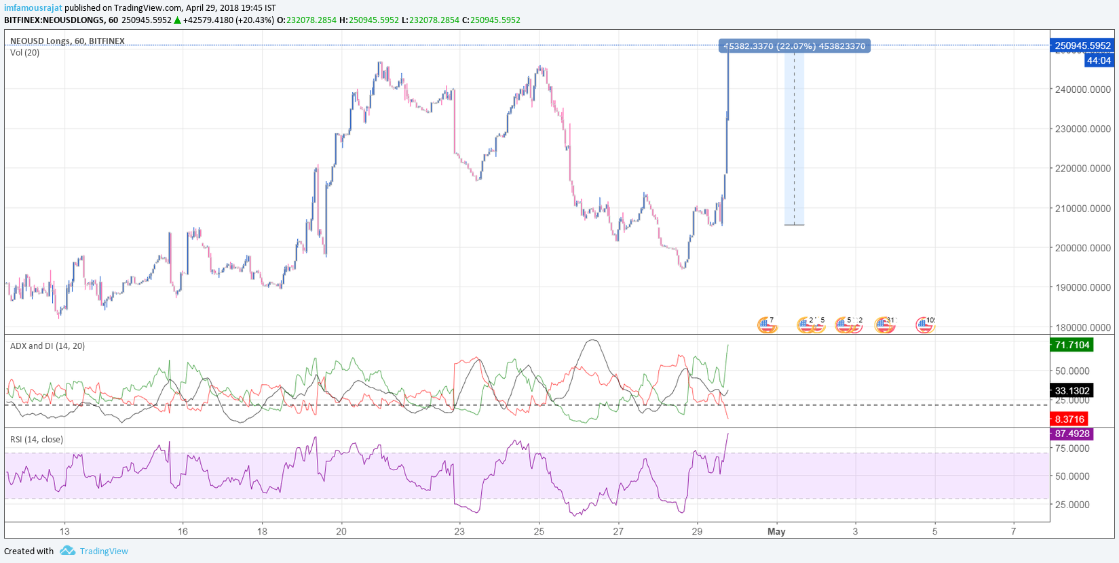Click the 200000.0000 price axis label

[1082, 248]
